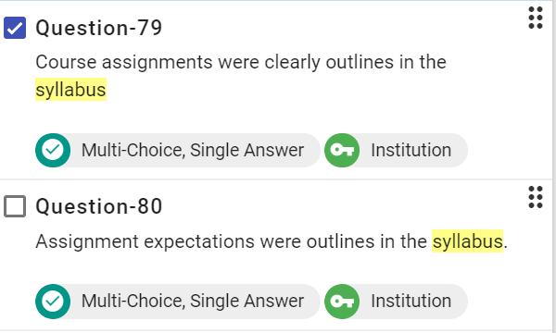The height and width of the screenshot is (333, 556).
Task: Click Multi-Choice, Single Answer chip for Question-79
Action: 178,150
